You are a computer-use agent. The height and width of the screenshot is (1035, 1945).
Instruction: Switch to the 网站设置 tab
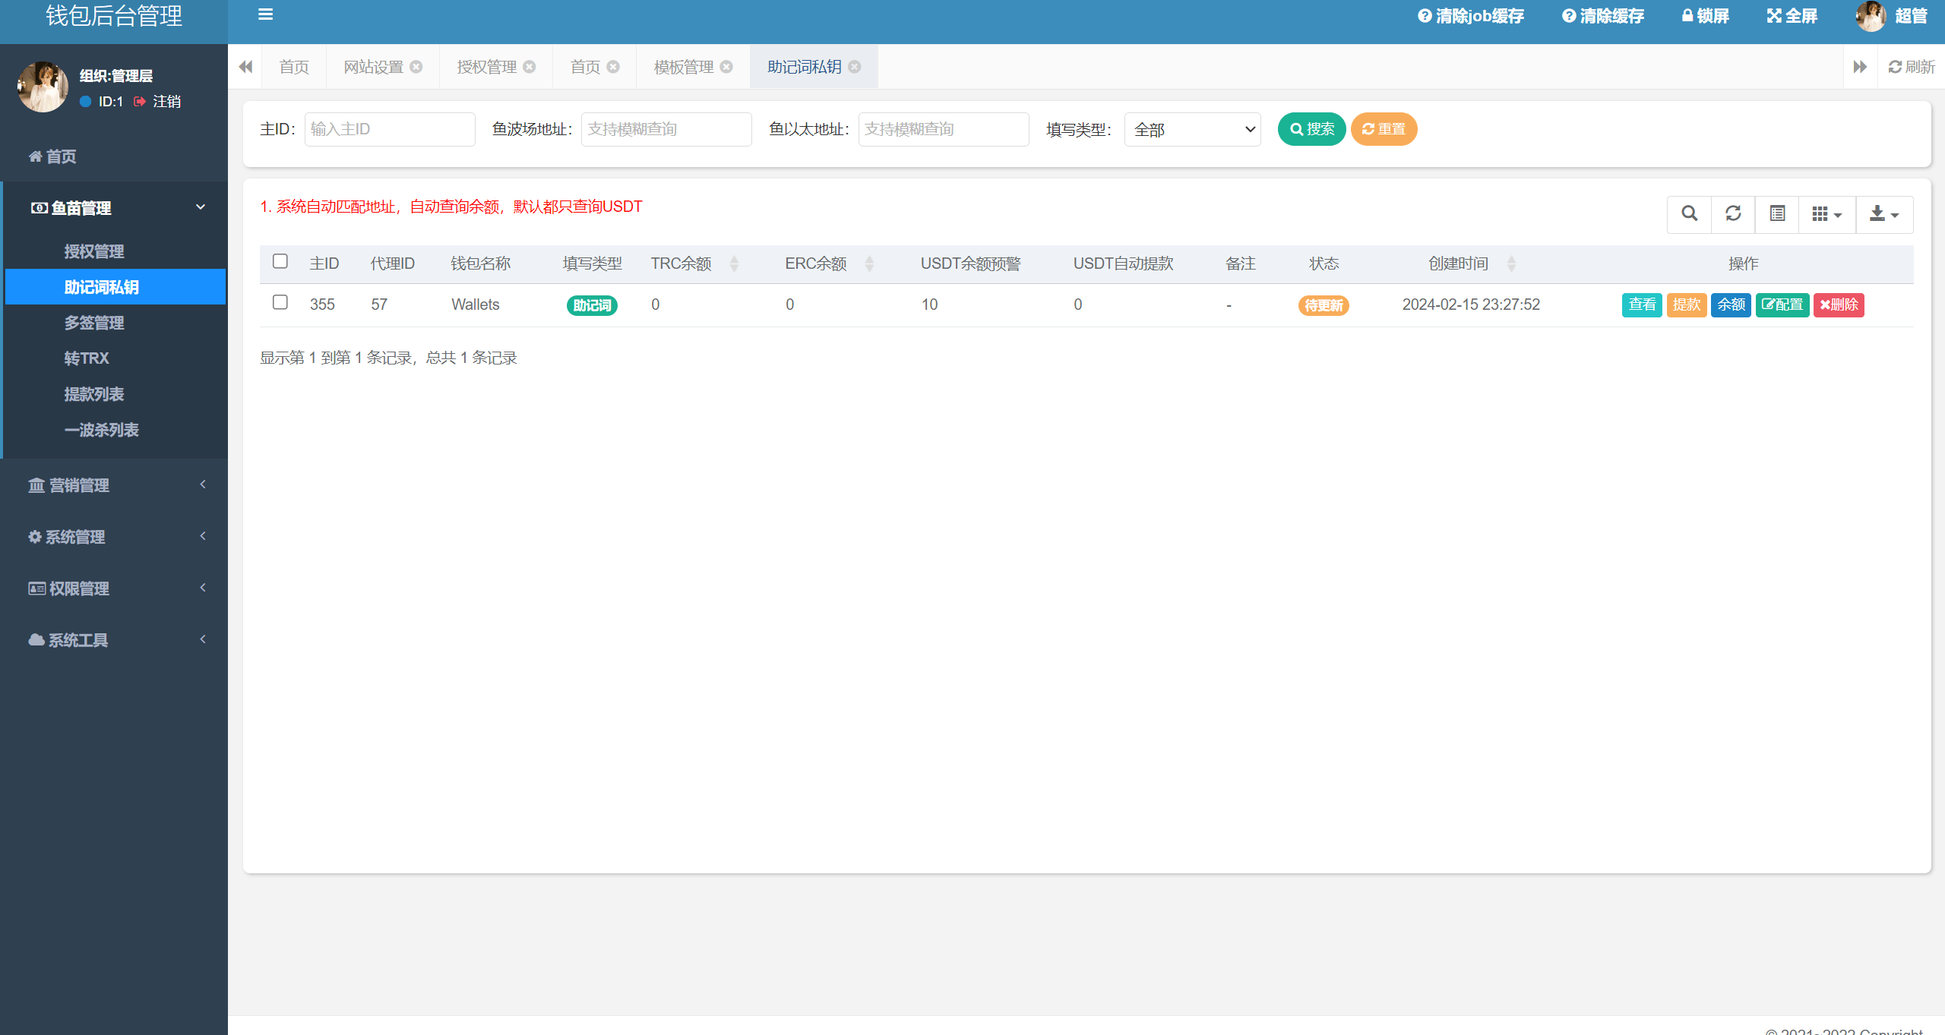pos(373,67)
